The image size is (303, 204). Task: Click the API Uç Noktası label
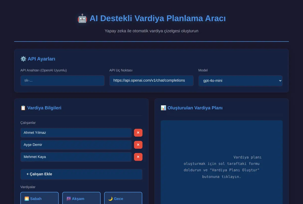coord(121,70)
